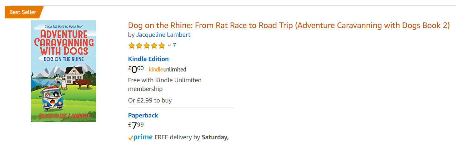Click the orange Best Seller badge

tap(23, 12)
